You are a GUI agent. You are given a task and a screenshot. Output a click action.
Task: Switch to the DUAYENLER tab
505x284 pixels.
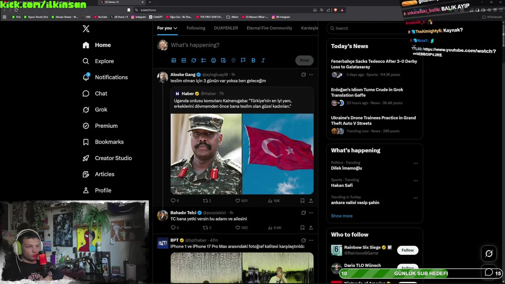pyautogui.click(x=226, y=28)
